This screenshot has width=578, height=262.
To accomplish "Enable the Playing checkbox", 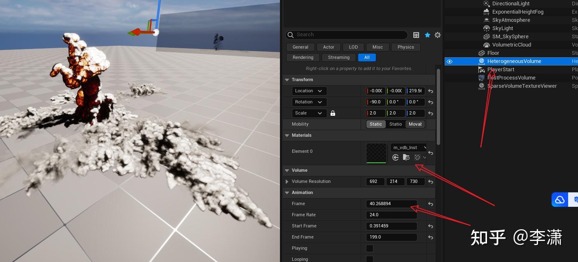I will (x=370, y=248).
